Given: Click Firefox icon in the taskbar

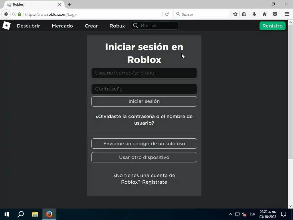Looking at the screenshot, I should click(x=49, y=214).
